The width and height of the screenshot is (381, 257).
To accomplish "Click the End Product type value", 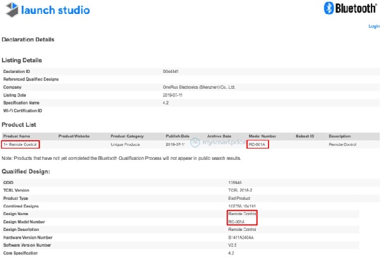I will tap(239, 199).
